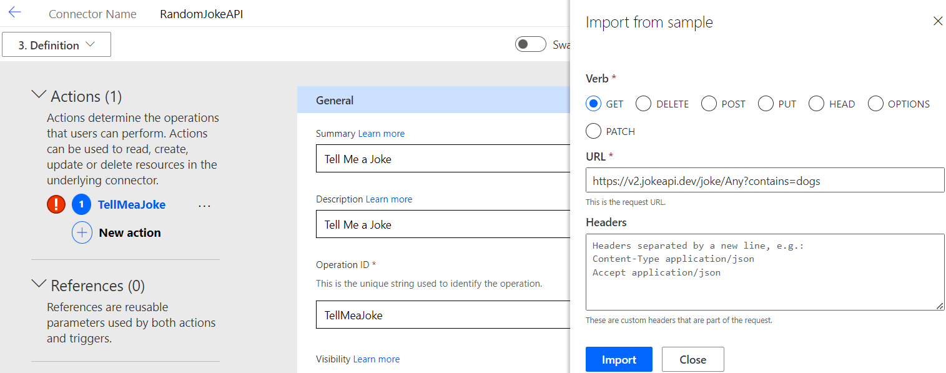This screenshot has height=373, width=946.
Task: Click the red error warning icon
Action: point(56,204)
